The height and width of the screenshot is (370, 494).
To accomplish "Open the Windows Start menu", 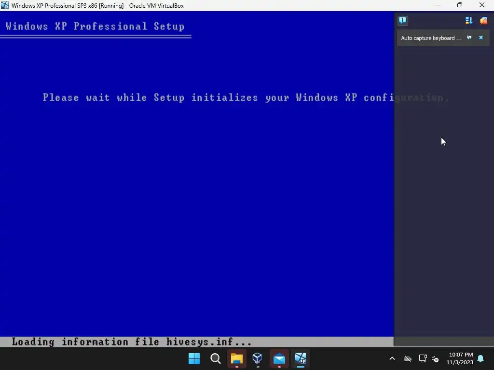I will [x=194, y=358].
